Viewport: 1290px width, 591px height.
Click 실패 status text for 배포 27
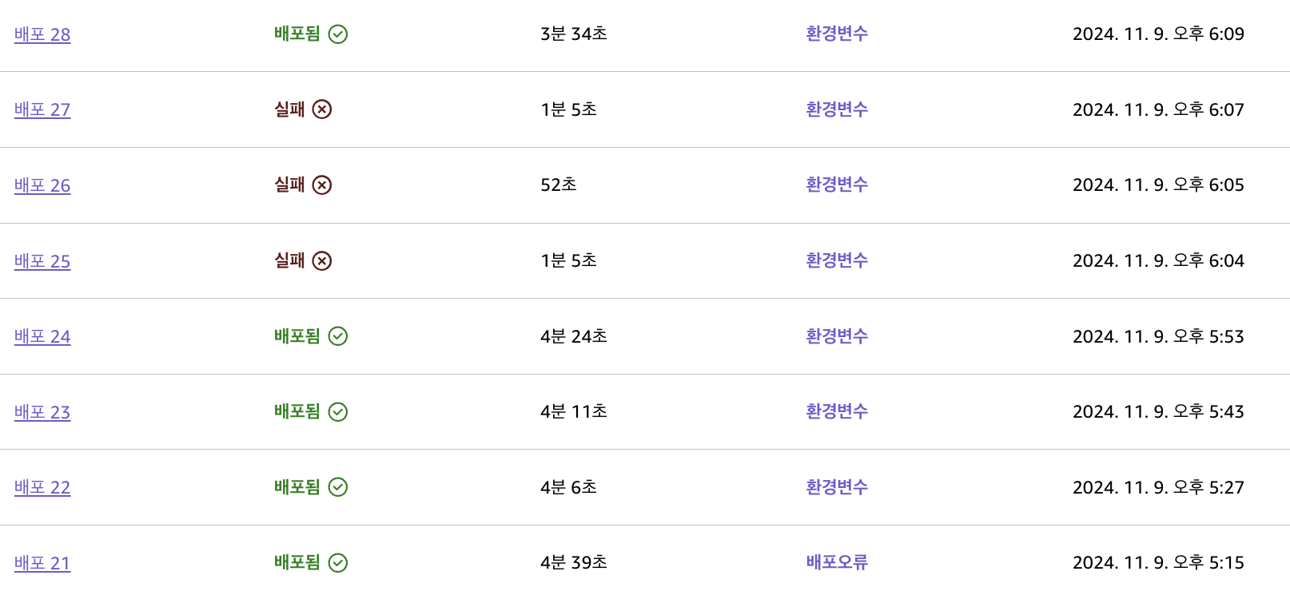point(289,109)
